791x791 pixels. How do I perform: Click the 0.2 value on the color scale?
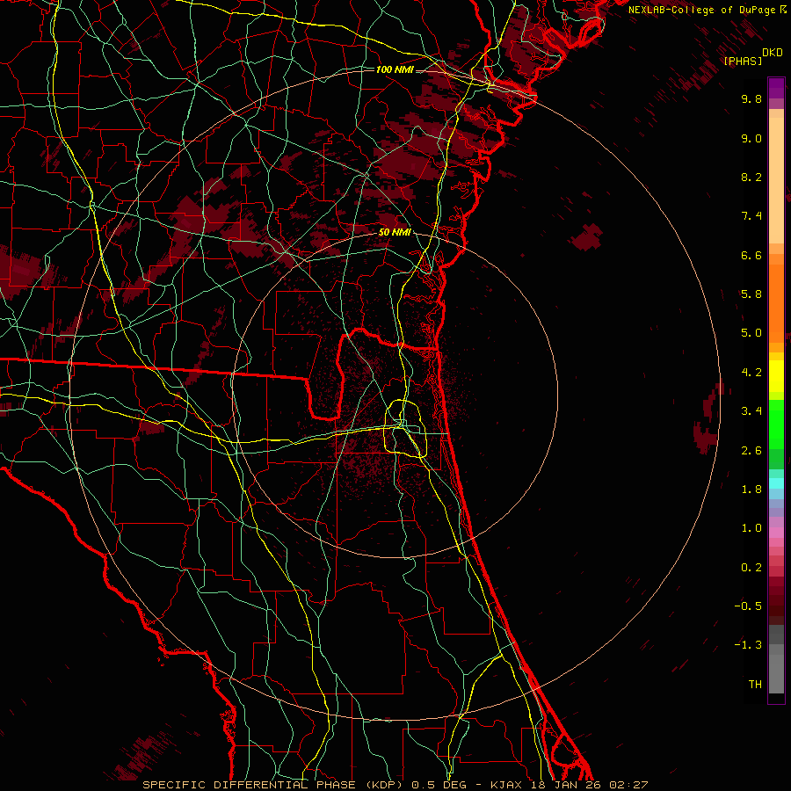tap(751, 568)
